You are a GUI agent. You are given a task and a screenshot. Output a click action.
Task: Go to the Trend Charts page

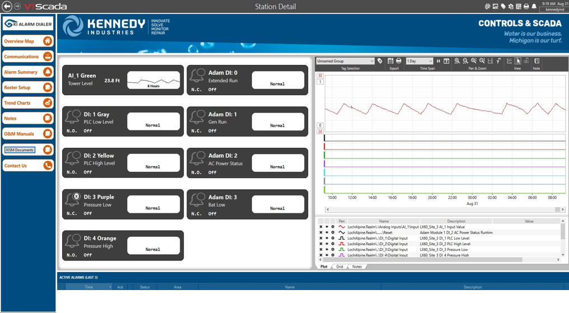[28, 103]
